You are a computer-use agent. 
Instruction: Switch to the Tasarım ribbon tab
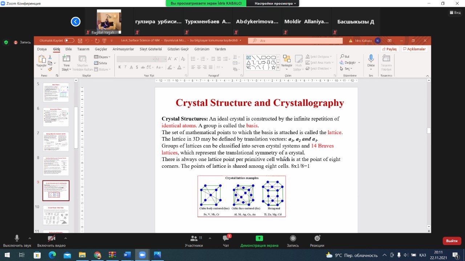point(83,49)
